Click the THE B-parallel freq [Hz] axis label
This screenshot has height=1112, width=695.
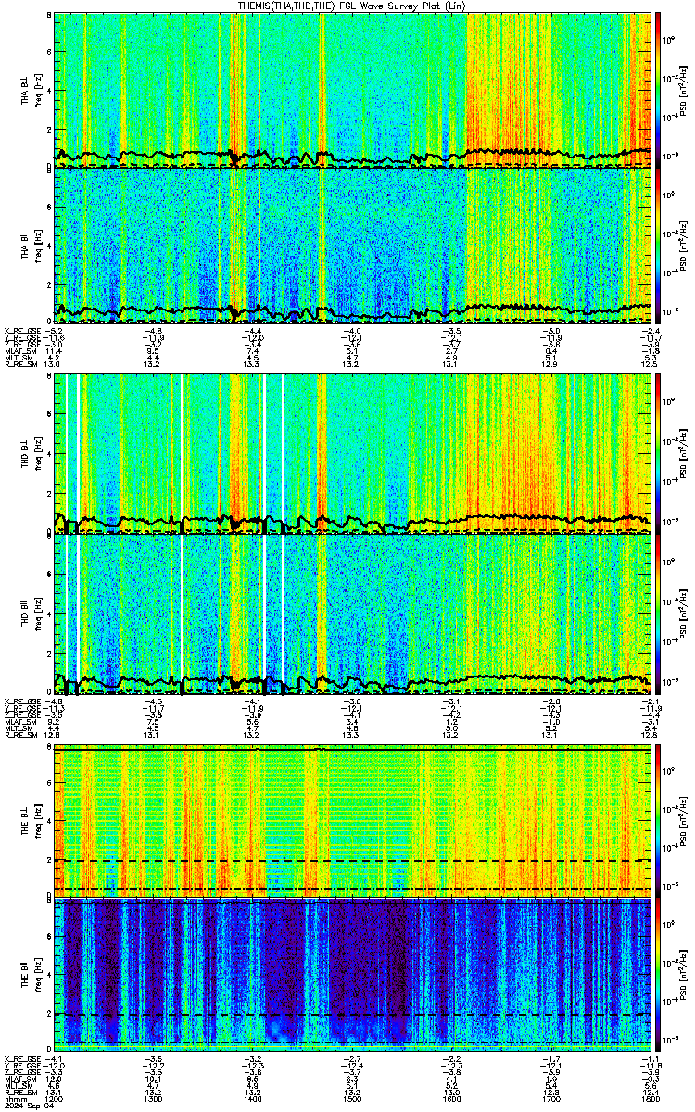click(37, 977)
